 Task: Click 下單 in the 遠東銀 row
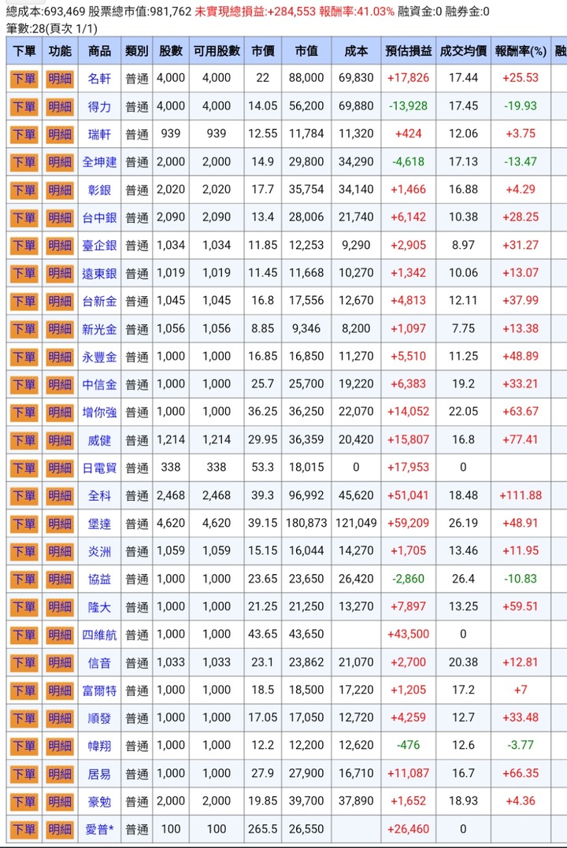point(24,273)
